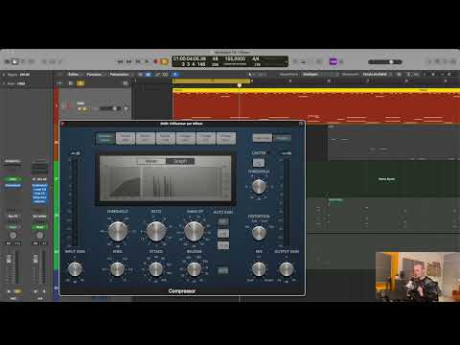Set Auto Gain to Off

click(223, 221)
